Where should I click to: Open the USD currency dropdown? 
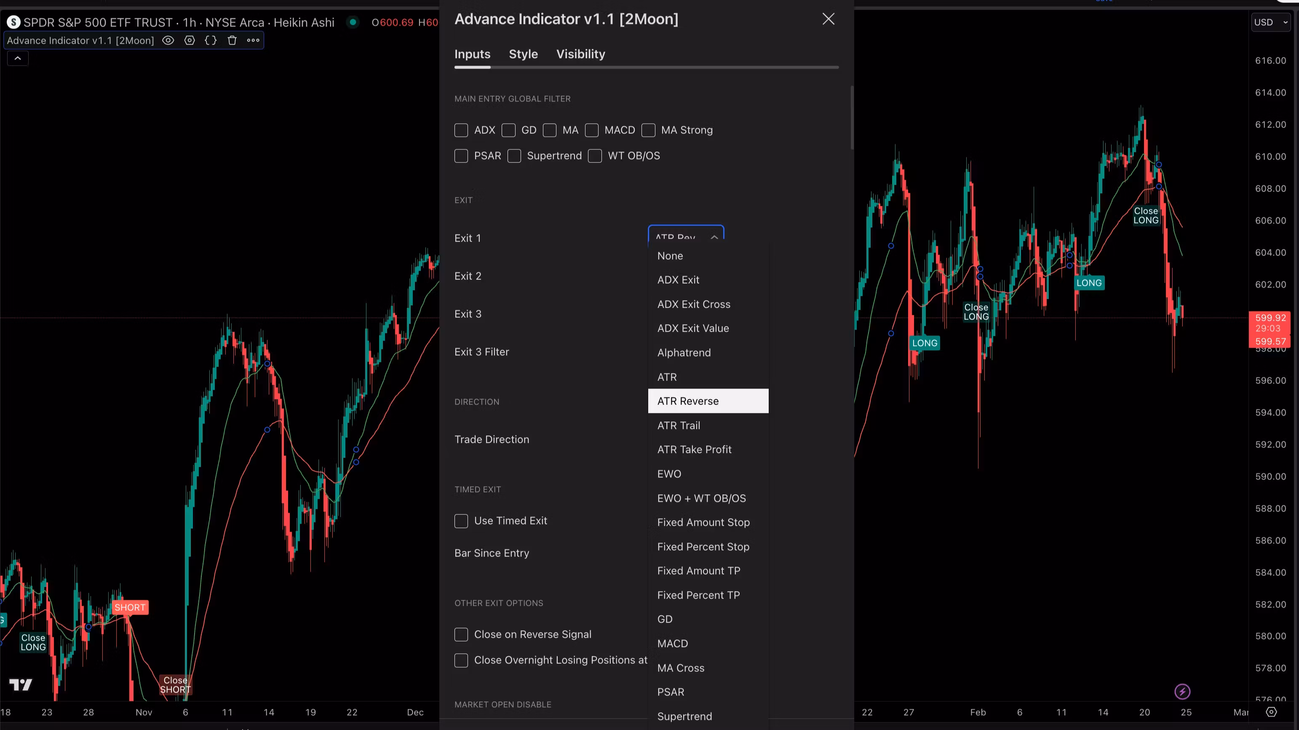(x=1270, y=22)
